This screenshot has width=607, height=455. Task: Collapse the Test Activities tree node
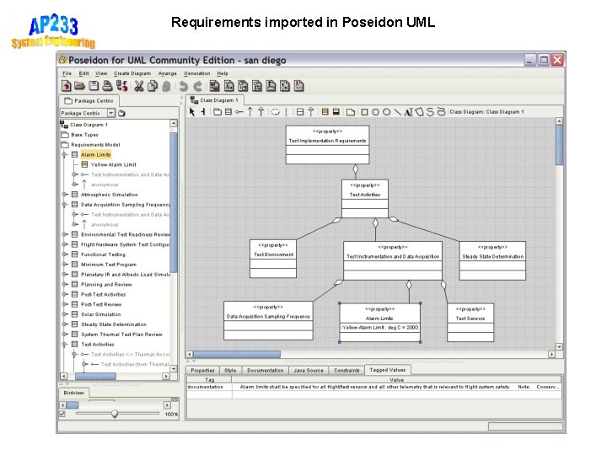[x=65, y=345]
